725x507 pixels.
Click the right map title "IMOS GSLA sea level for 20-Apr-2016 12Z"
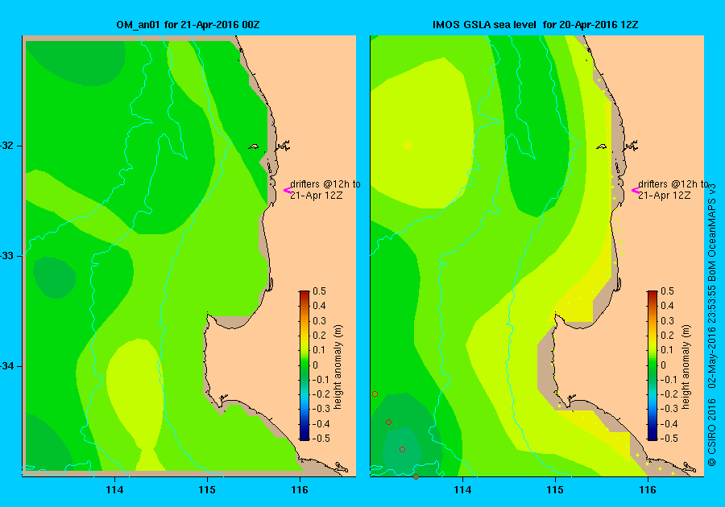coord(536,24)
